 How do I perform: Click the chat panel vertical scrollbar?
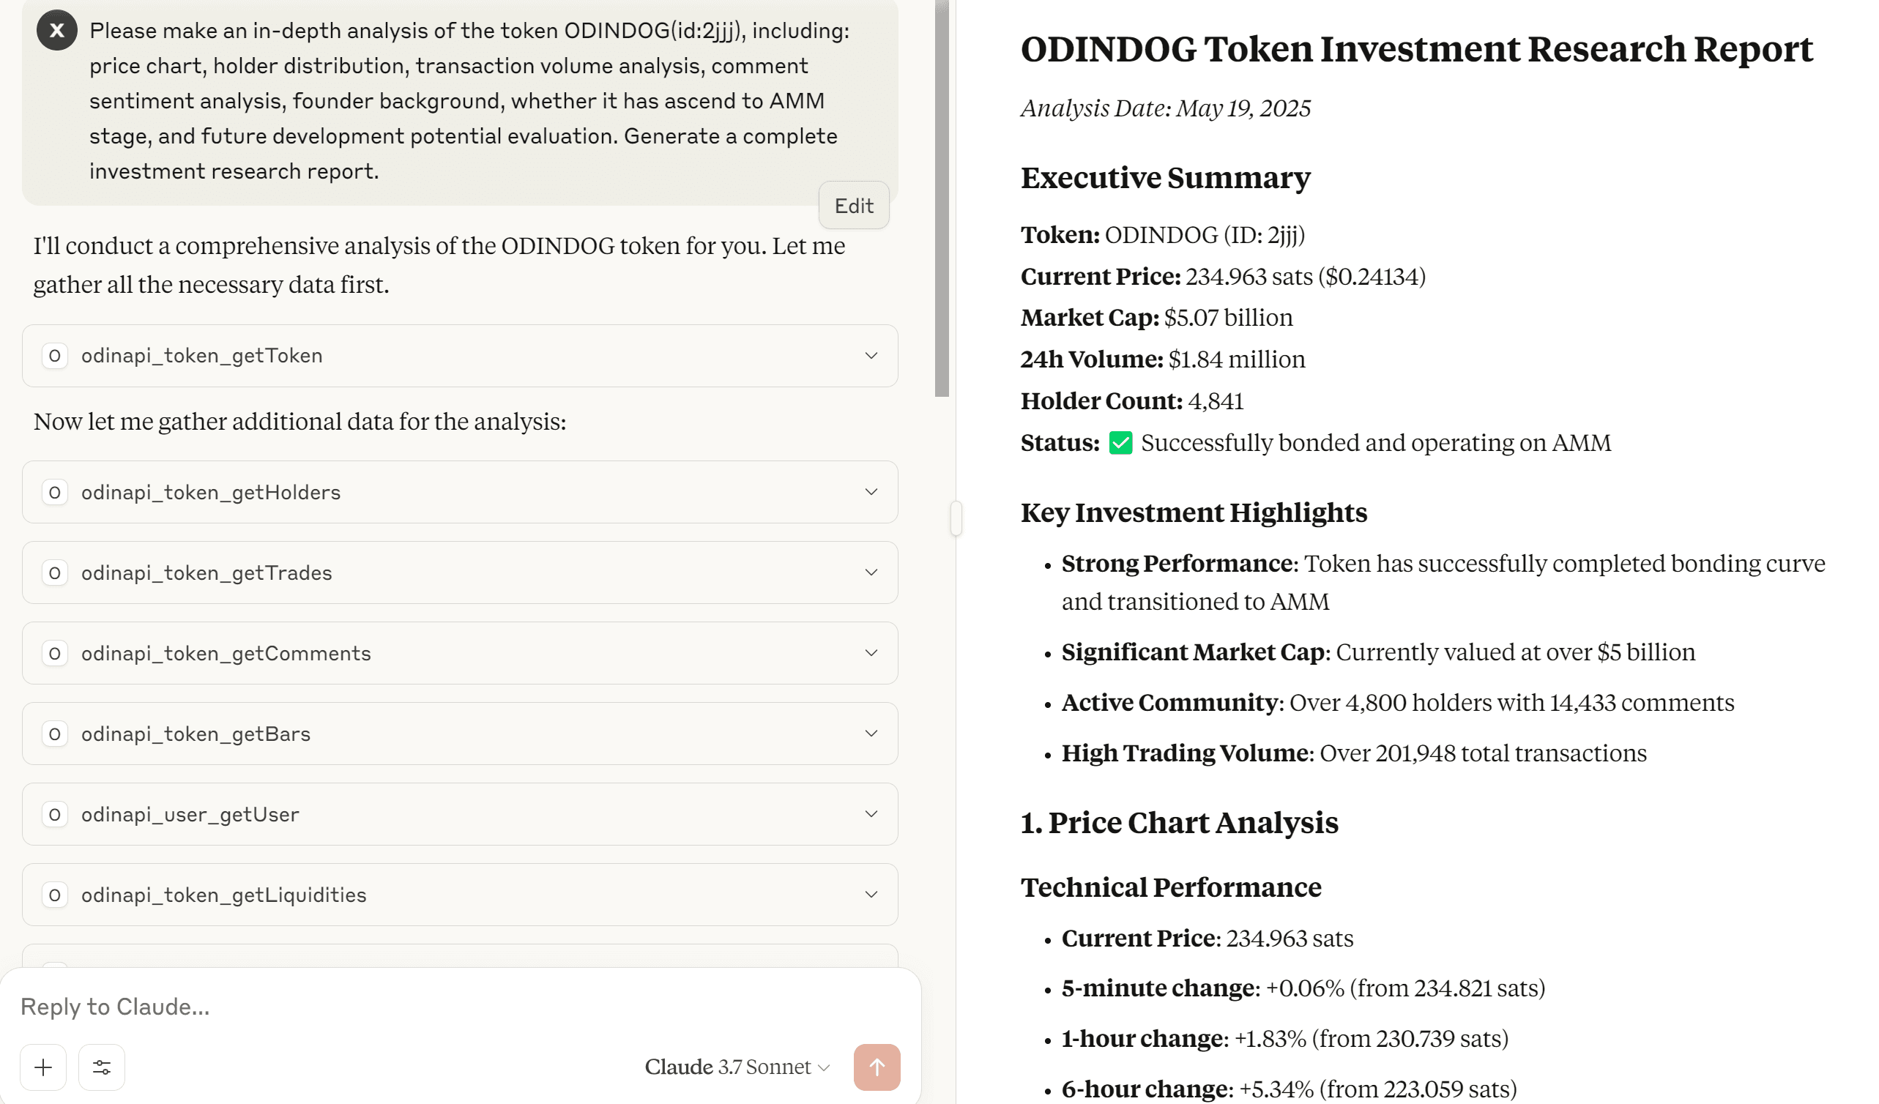tap(942, 199)
